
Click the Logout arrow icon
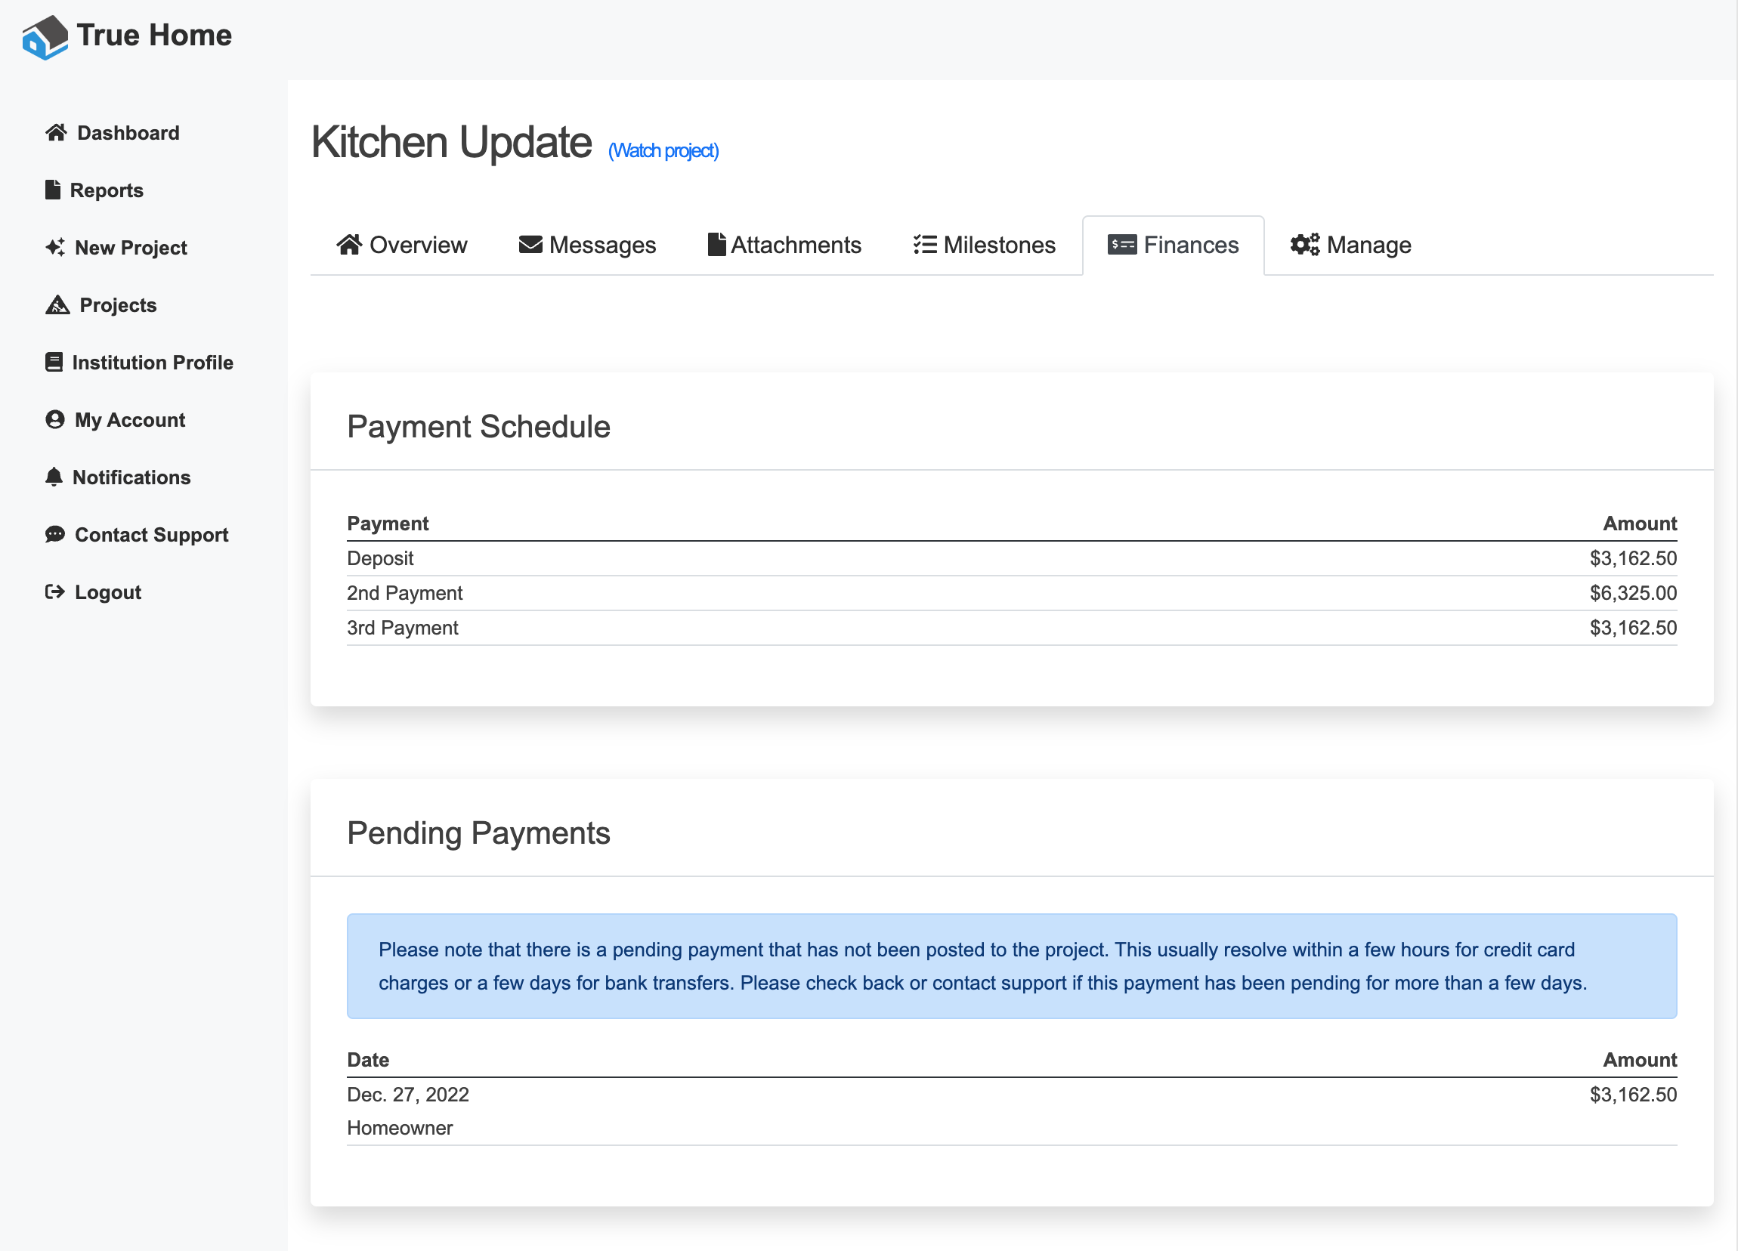coord(55,592)
